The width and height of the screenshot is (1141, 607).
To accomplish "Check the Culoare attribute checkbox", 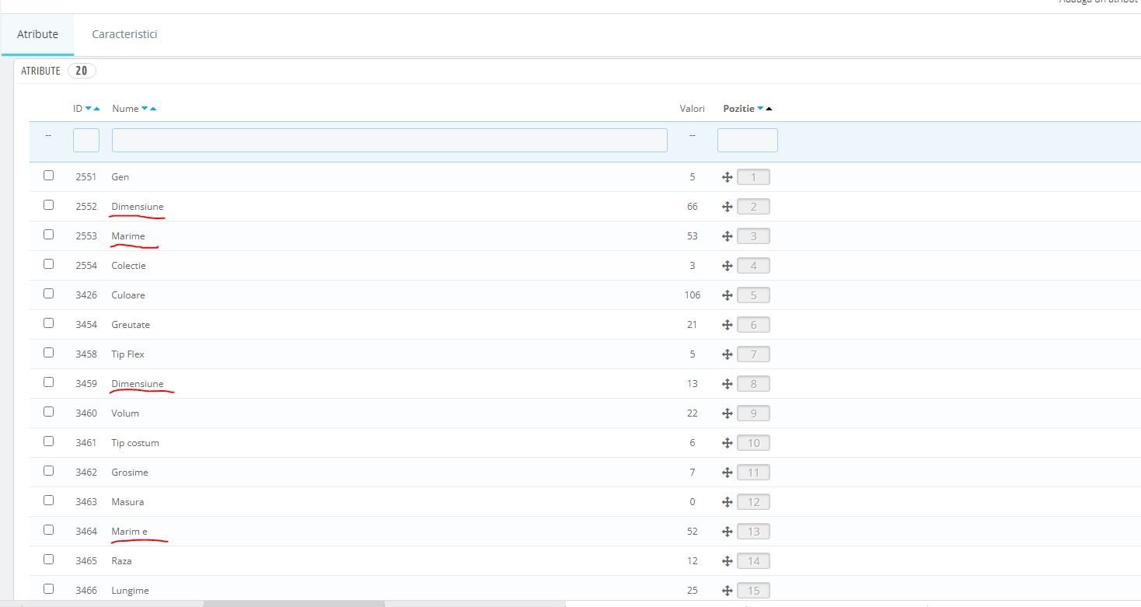I will [x=48, y=294].
